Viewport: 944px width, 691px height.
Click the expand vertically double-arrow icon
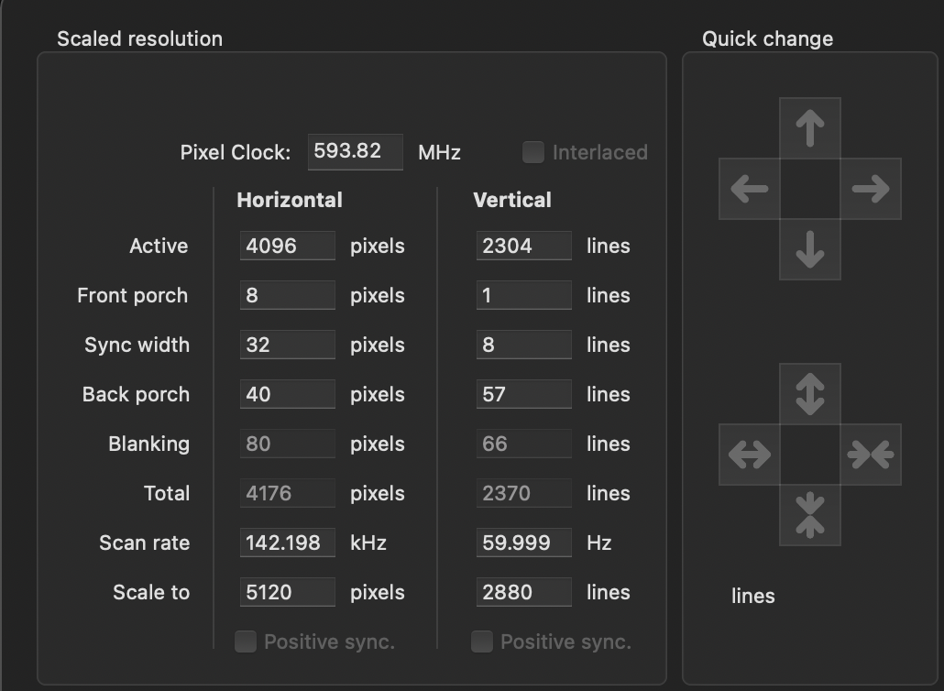(810, 394)
